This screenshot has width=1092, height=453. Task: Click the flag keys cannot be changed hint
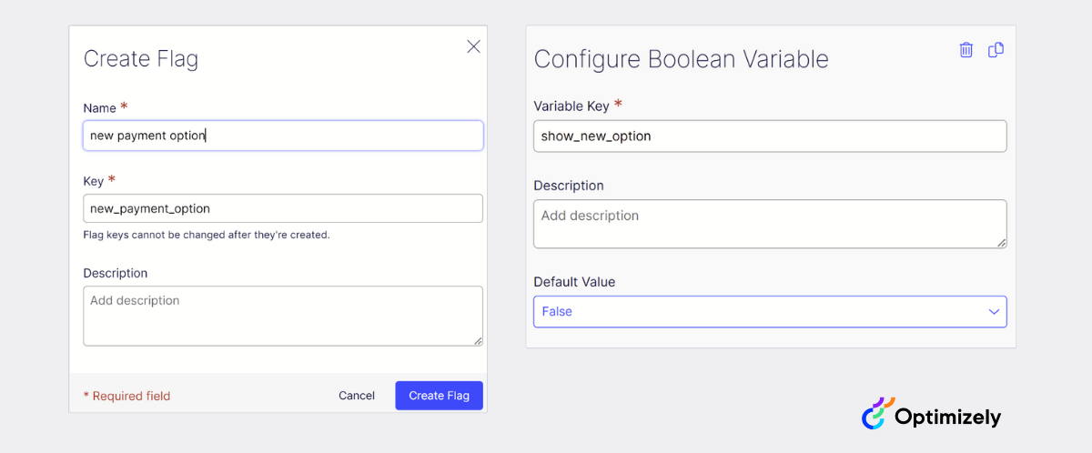[x=207, y=235]
